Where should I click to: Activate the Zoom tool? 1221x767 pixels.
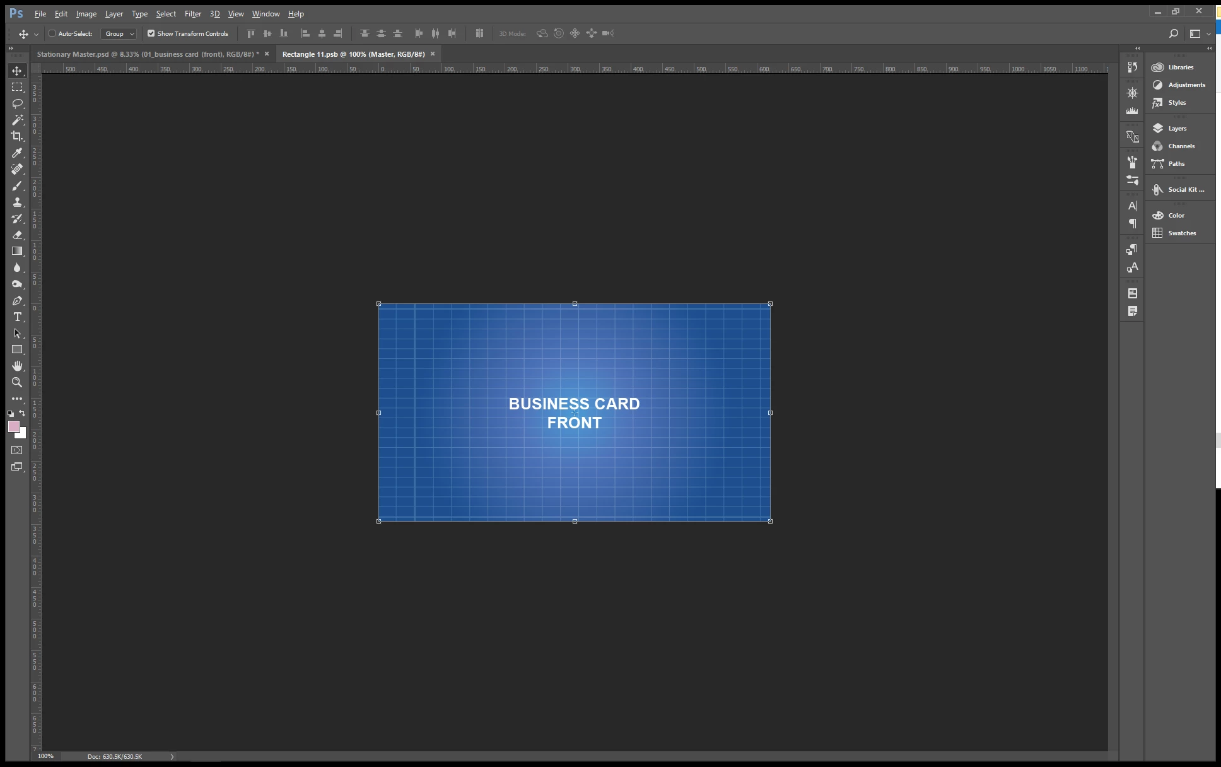point(17,382)
